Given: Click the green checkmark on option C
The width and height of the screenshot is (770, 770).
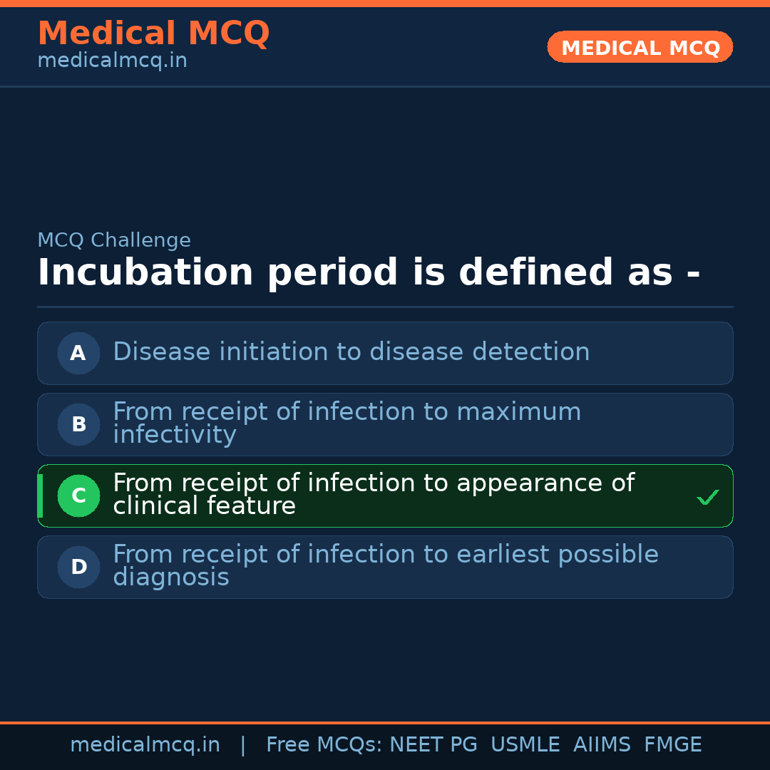Looking at the screenshot, I should 707,497.
